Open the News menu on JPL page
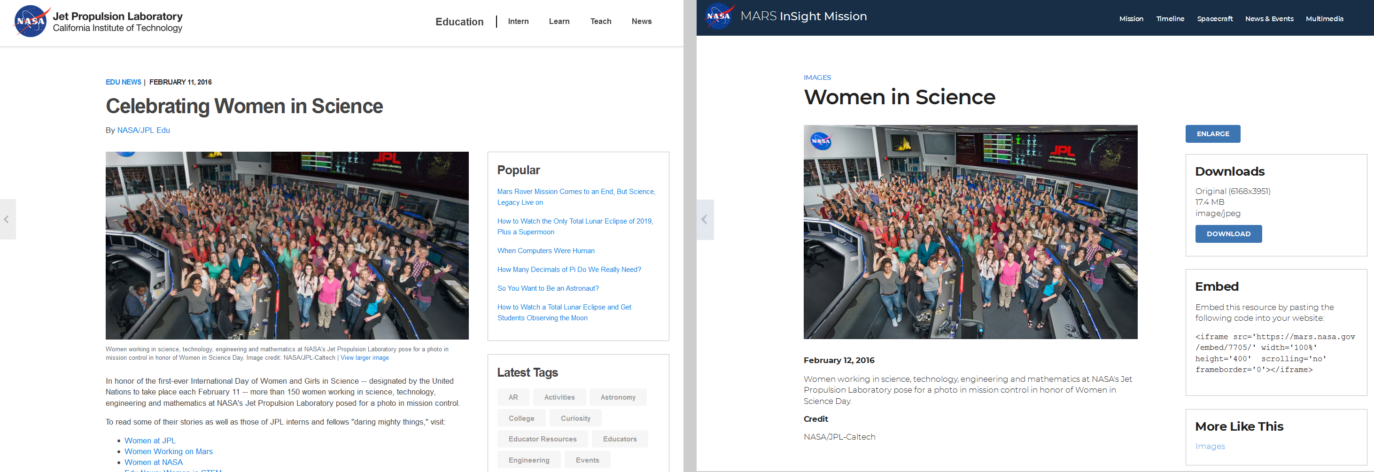The width and height of the screenshot is (1374, 472). click(x=641, y=21)
